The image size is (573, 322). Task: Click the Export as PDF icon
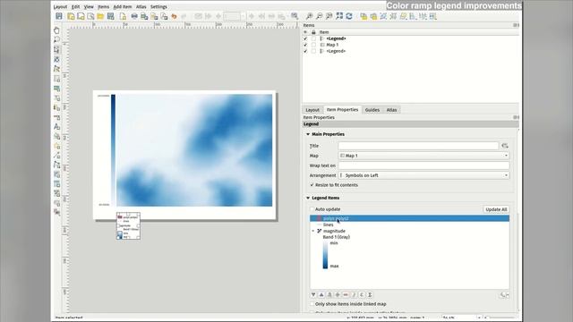coord(164,16)
